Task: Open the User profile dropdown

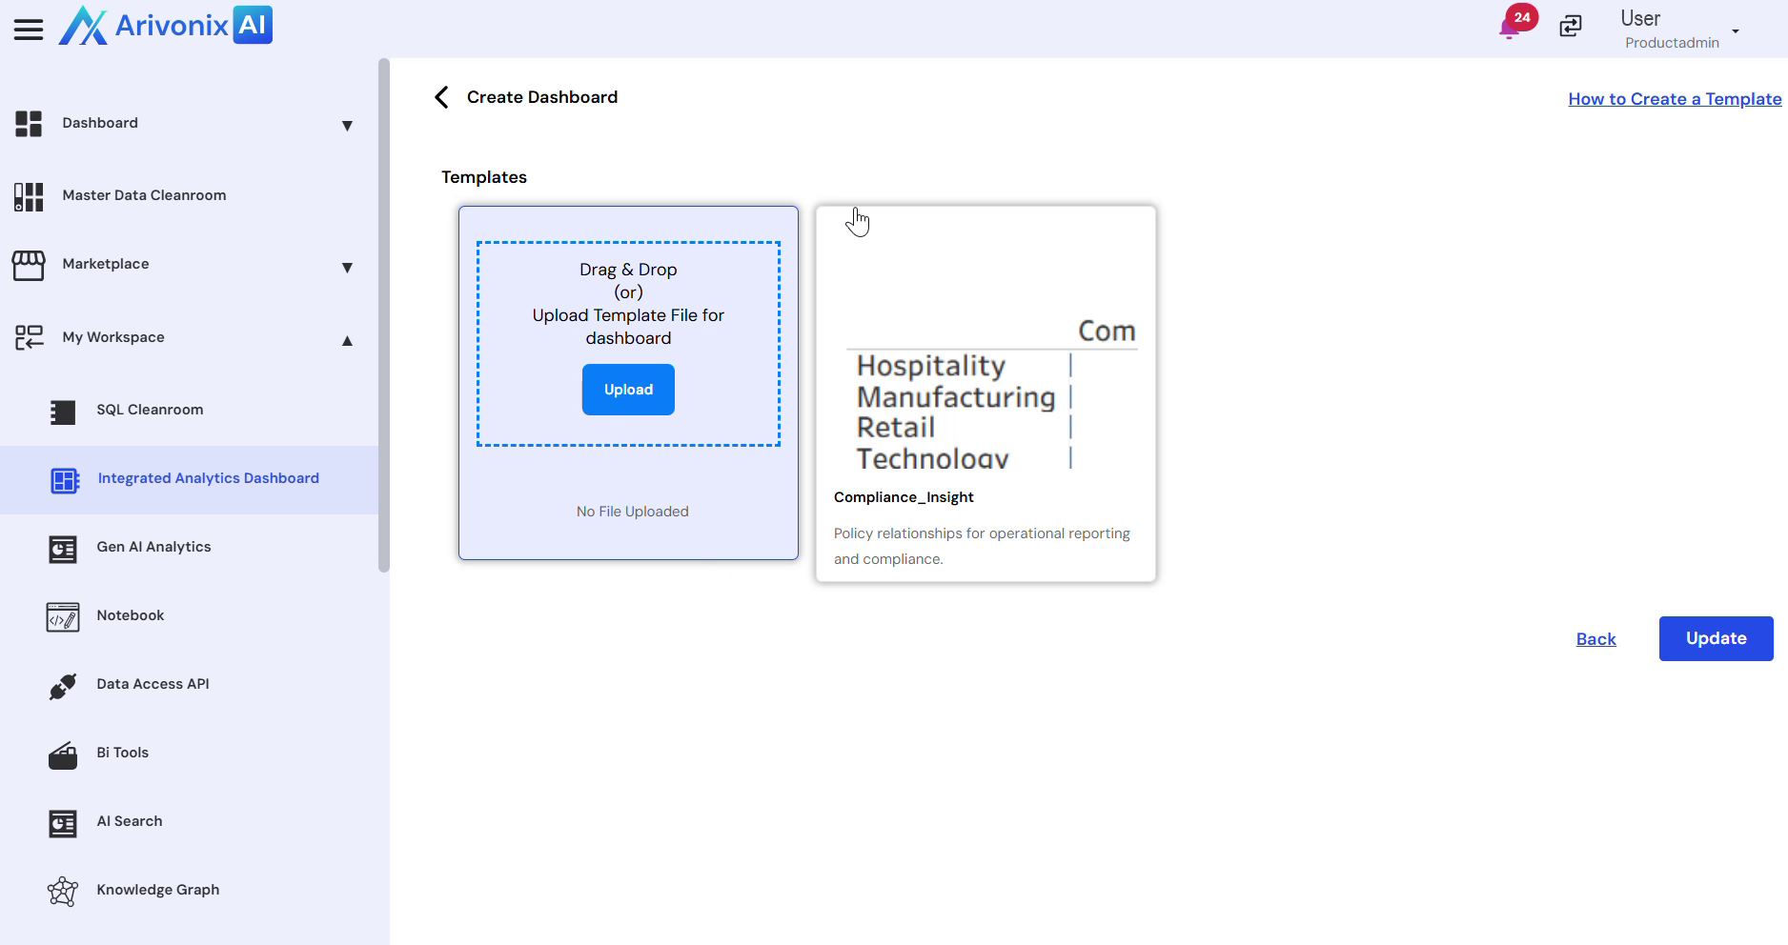Action: [x=1735, y=30]
